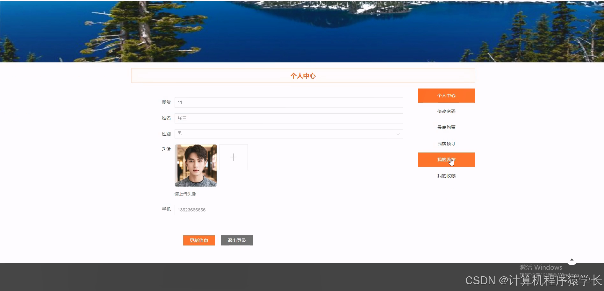Click inside the 账号 input field
This screenshot has height=291, width=604.
pos(288,102)
